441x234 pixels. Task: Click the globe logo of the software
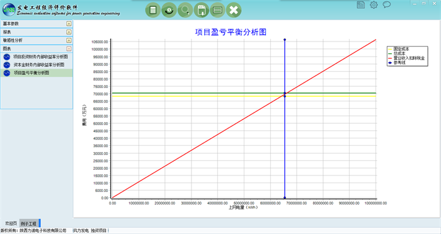pos(9,10)
